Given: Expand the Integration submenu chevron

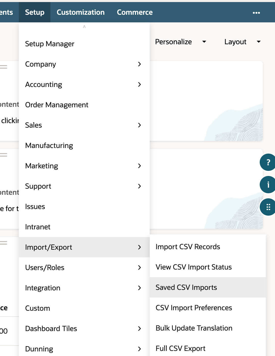Looking at the screenshot, I should pos(139,288).
